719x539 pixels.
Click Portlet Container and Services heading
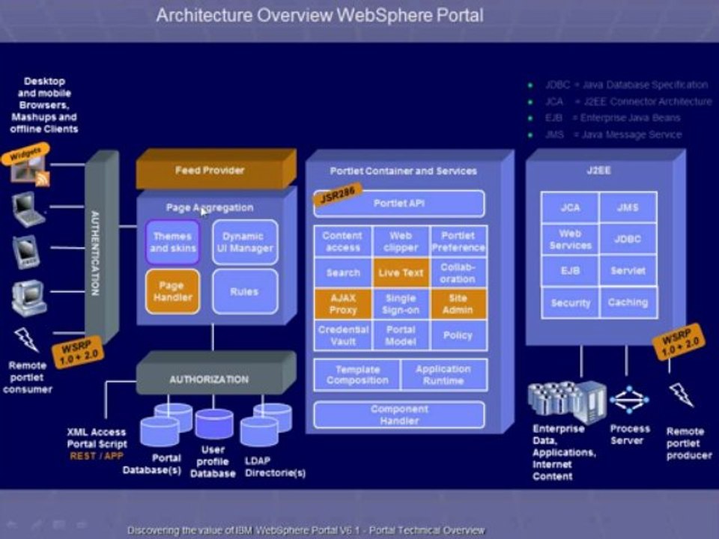point(404,171)
